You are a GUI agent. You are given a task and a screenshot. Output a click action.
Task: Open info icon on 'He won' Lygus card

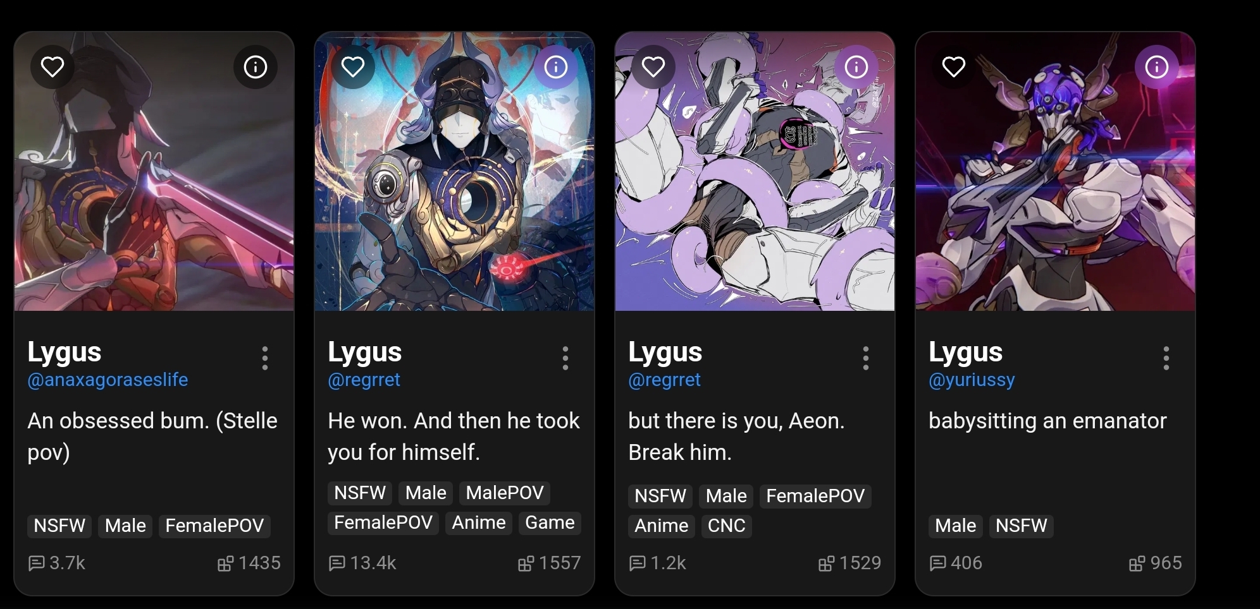point(556,66)
